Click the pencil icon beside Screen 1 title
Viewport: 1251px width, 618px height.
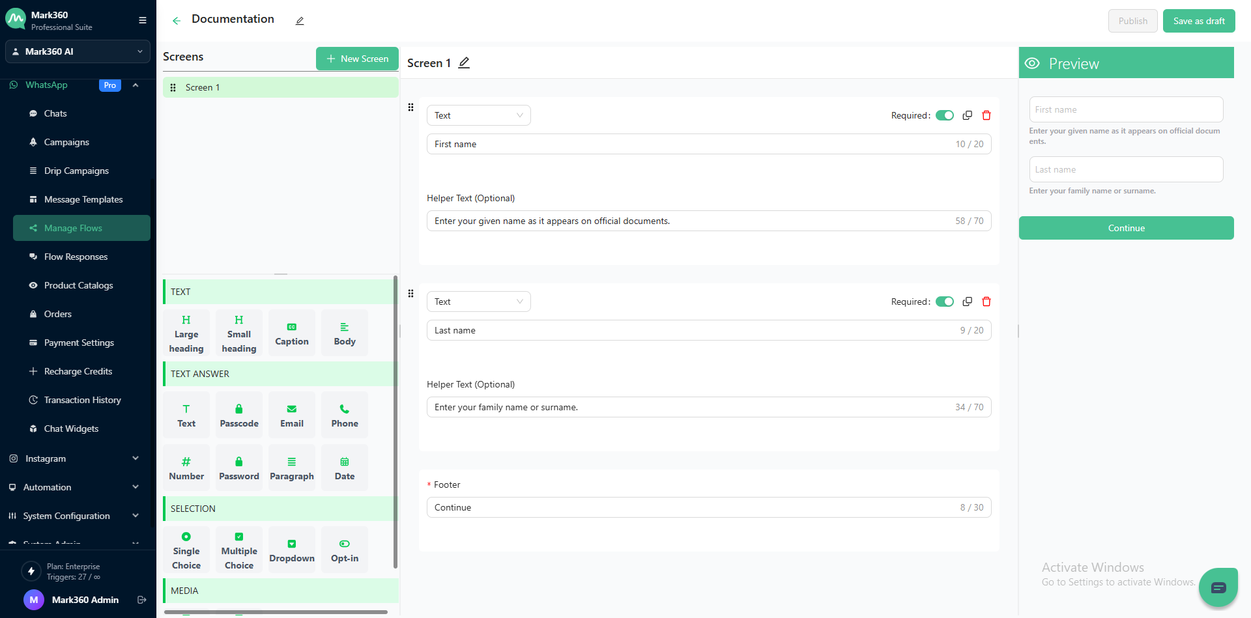[464, 63]
